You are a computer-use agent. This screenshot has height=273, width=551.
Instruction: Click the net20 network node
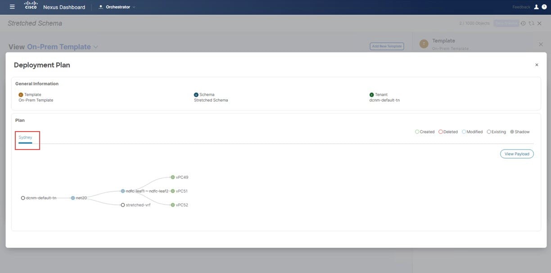[73, 198]
